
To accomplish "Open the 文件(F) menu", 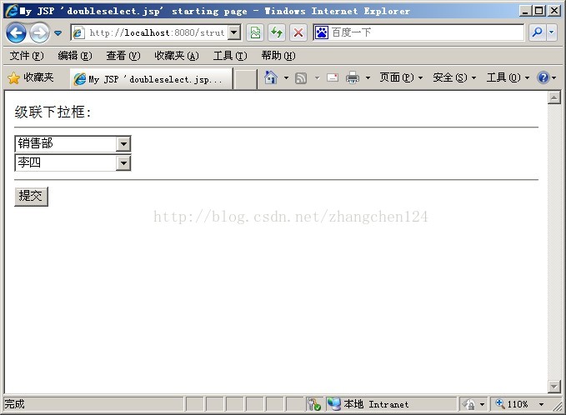I will 27,56.
